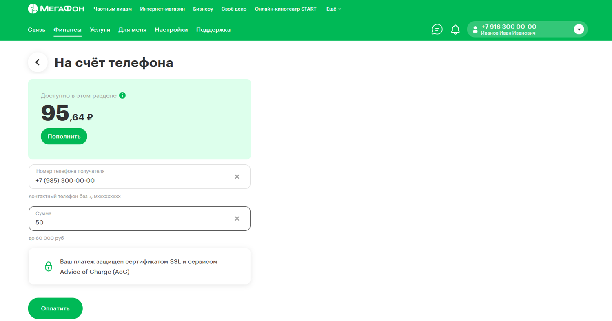Click the user profile avatar icon
This screenshot has height=321, width=612.
tap(475, 29)
